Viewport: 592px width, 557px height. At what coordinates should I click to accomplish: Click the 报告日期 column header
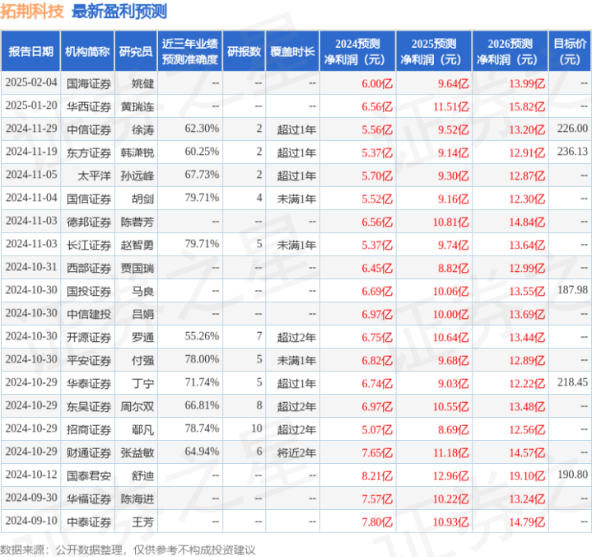(30, 51)
